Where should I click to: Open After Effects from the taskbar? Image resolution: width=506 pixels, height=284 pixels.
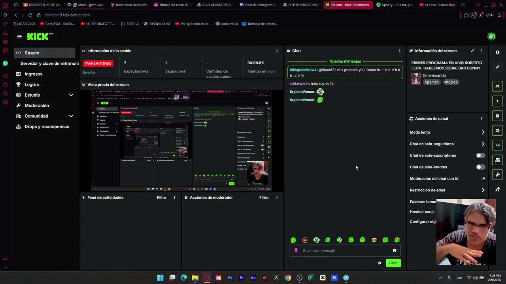(x=253, y=278)
